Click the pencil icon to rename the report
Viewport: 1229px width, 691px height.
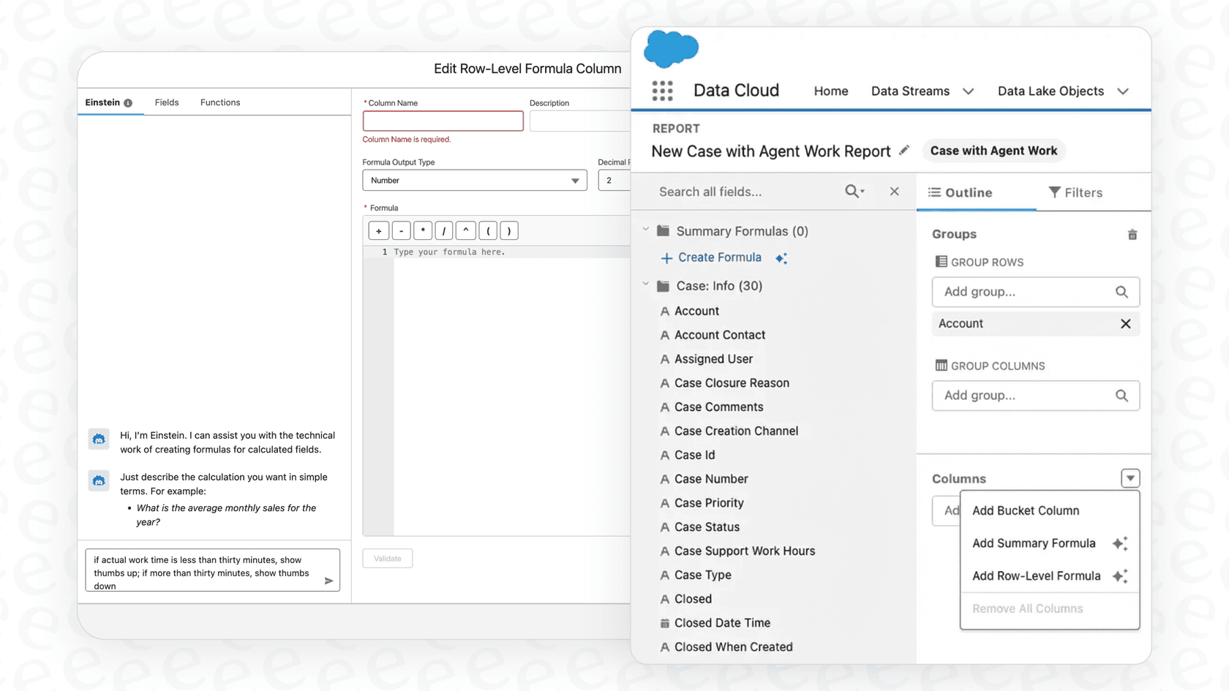pos(904,150)
